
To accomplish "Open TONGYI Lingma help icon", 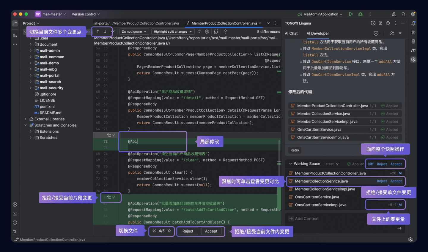I will pos(388,23).
